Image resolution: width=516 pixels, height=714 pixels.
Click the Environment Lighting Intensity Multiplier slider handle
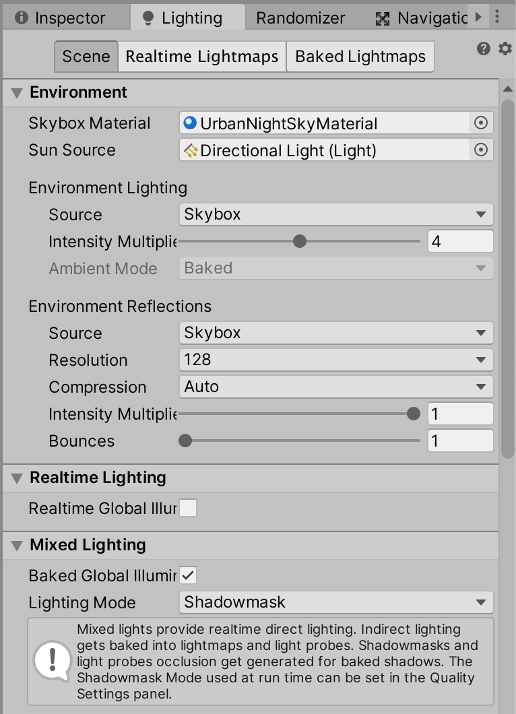300,241
